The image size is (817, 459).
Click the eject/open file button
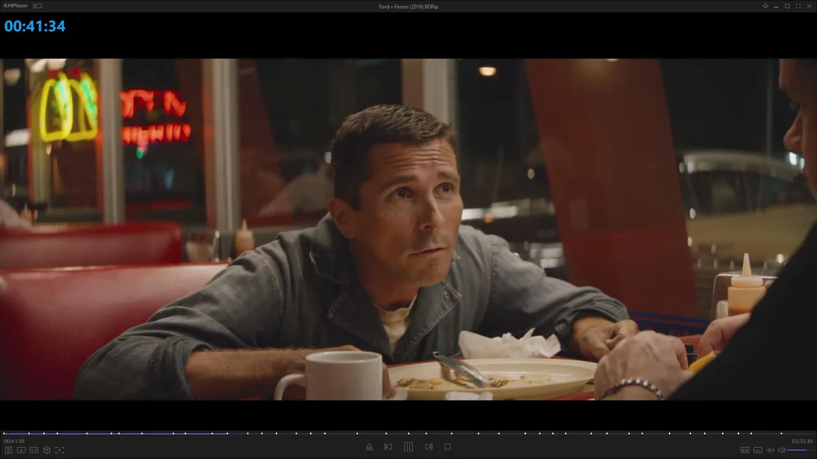coord(369,447)
